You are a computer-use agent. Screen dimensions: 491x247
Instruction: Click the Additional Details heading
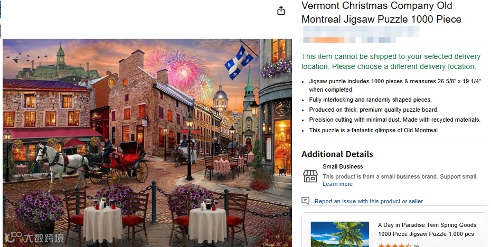tap(337, 154)
